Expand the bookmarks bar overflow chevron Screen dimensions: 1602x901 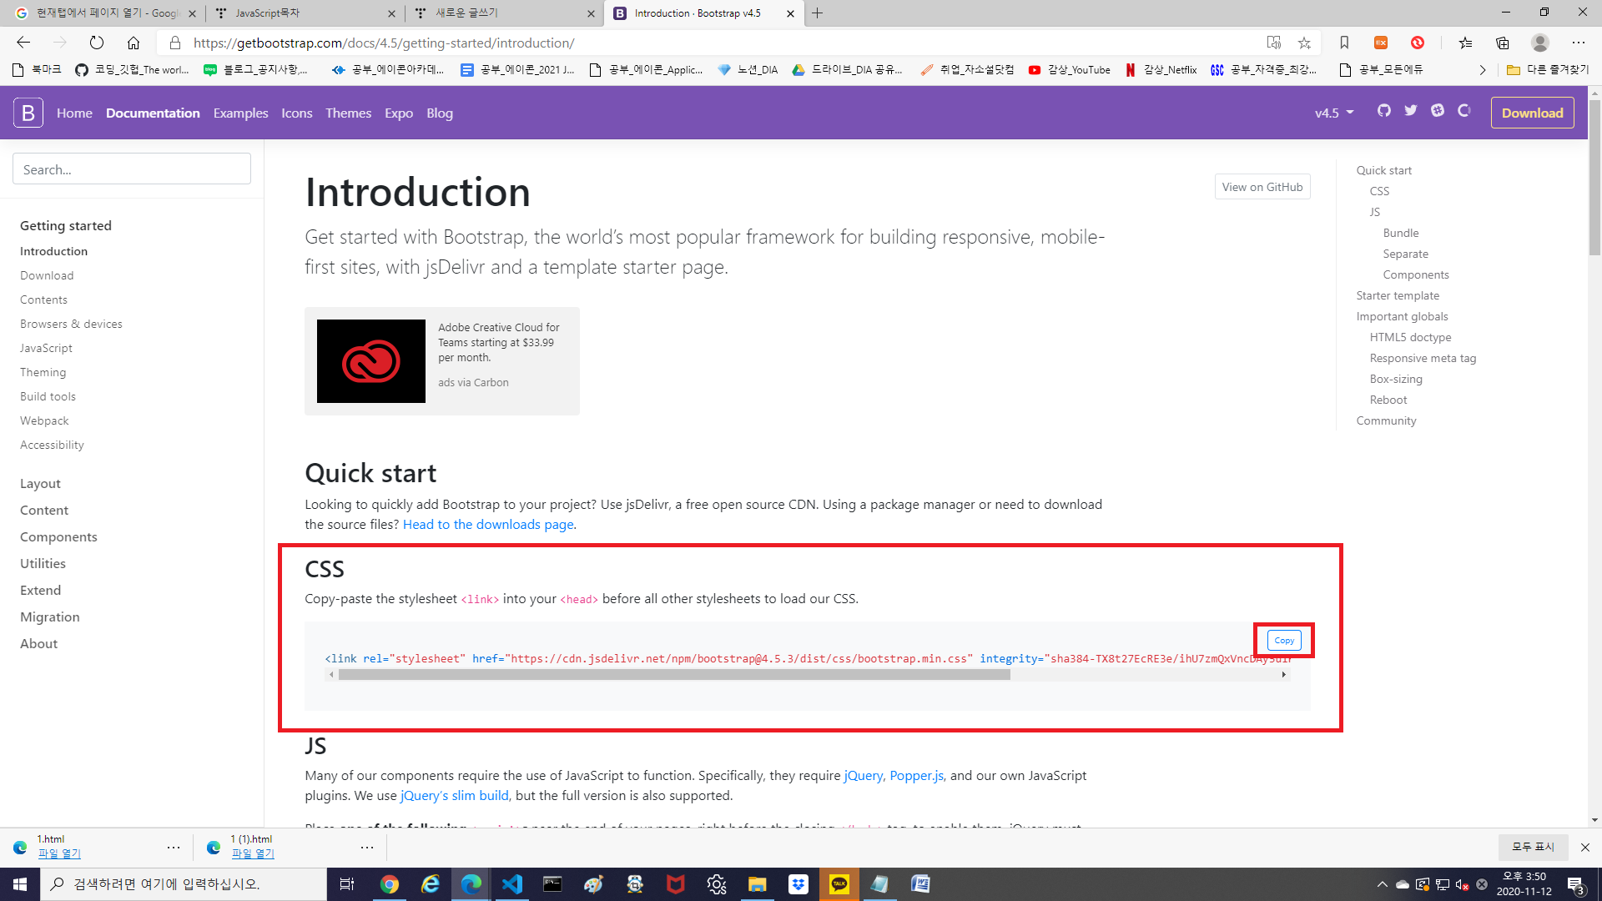point(1482,70)
